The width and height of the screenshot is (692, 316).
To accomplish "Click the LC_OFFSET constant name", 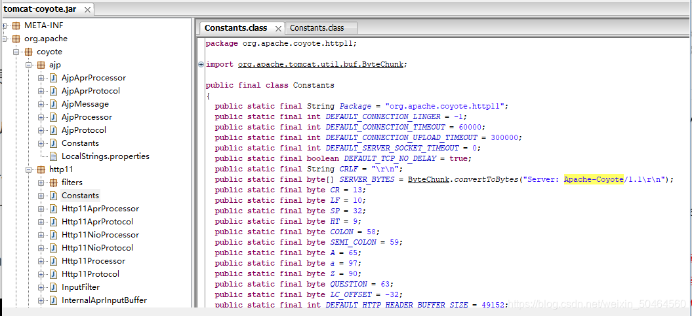I will [351, 294].
